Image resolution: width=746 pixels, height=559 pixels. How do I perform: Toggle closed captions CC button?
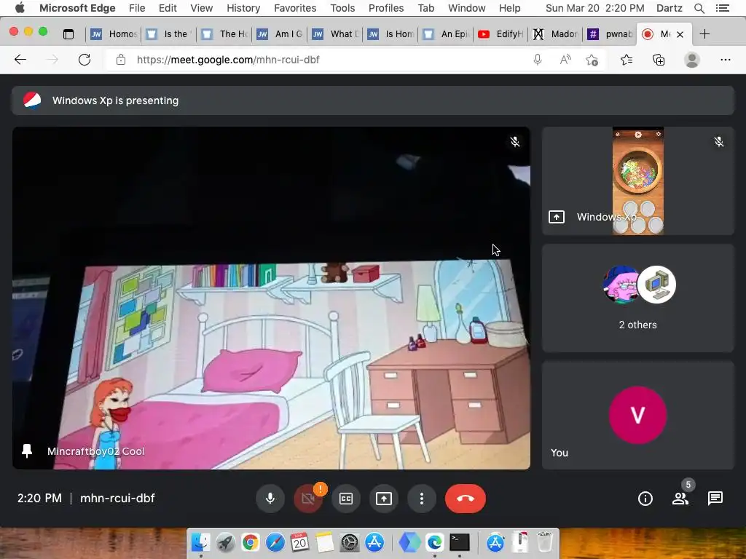[346, 498]
